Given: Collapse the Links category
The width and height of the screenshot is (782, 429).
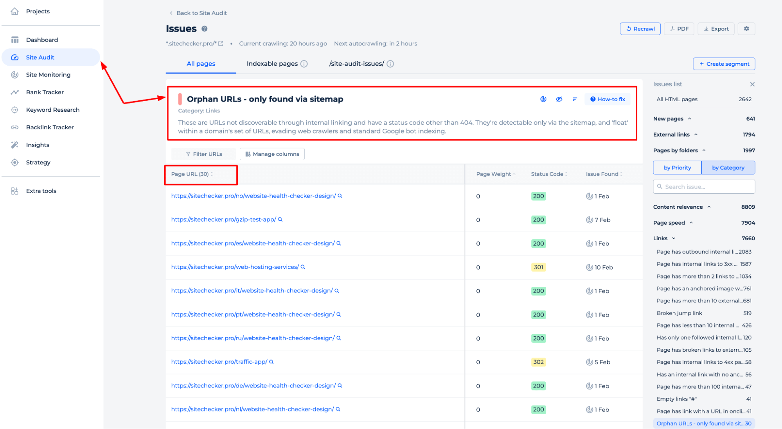Looking at the screenshot, I should pos(674,238).
